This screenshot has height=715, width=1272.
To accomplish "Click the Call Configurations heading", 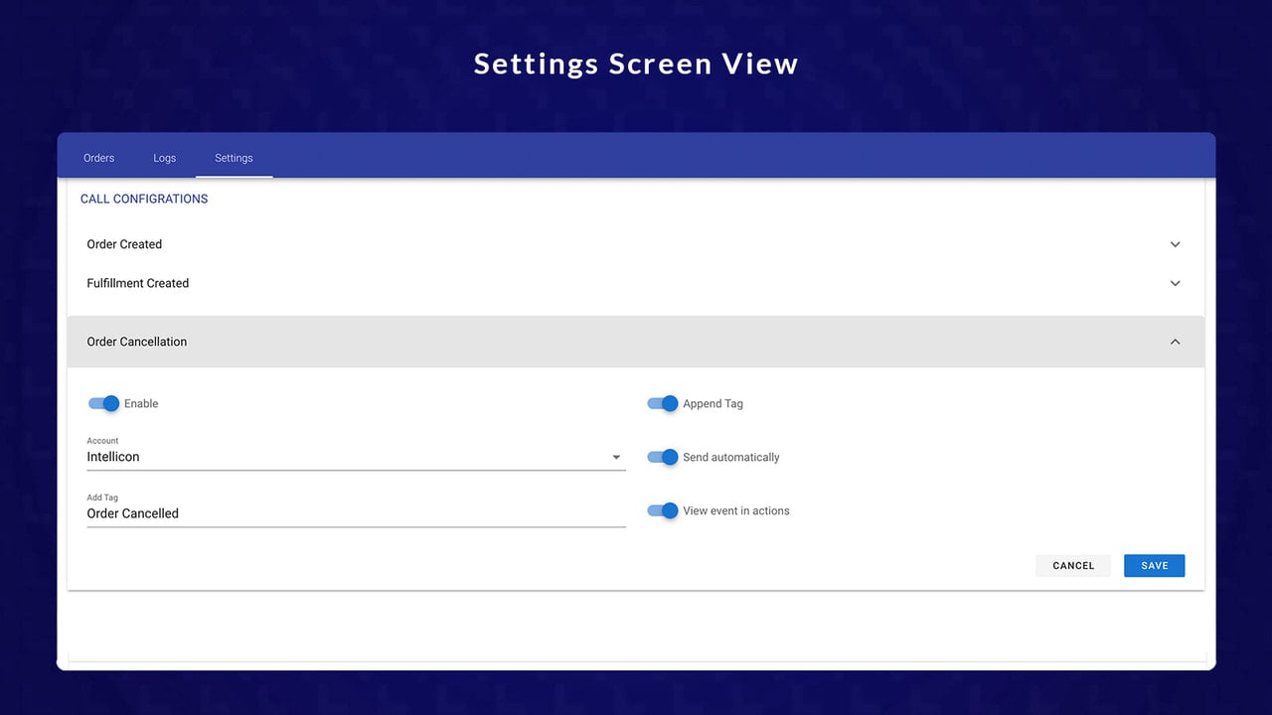I will (x=144, y=199).
